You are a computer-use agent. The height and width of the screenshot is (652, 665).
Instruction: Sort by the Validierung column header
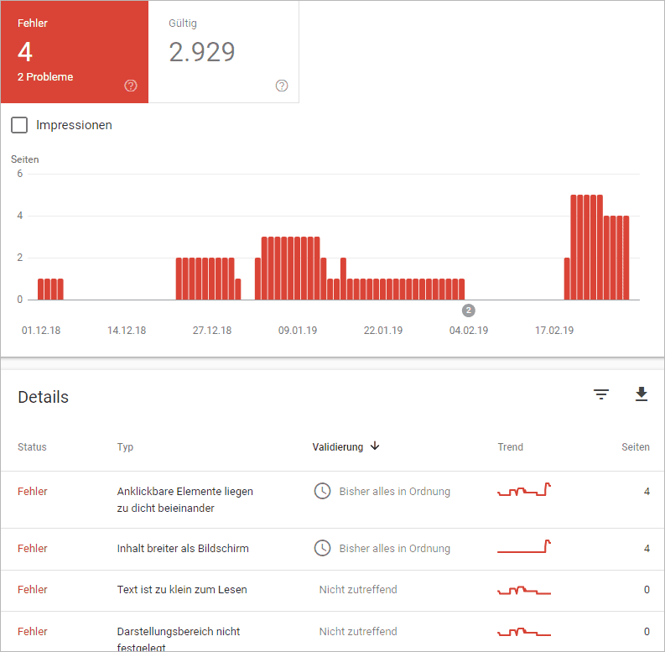click(338, 447)
